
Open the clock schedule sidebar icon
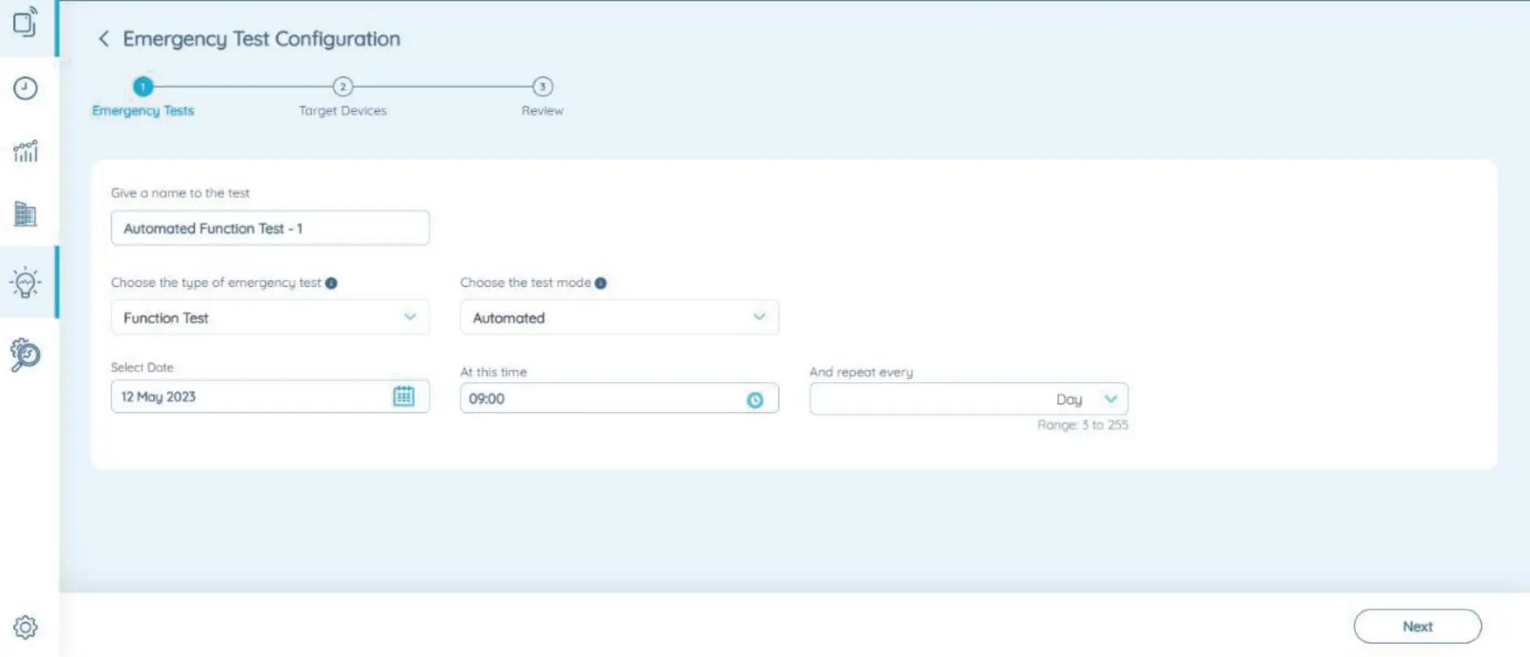point(25,88)
